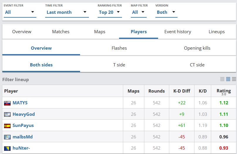
Task: Open the Map Filter dropdown
Action: tap(139, 12)
